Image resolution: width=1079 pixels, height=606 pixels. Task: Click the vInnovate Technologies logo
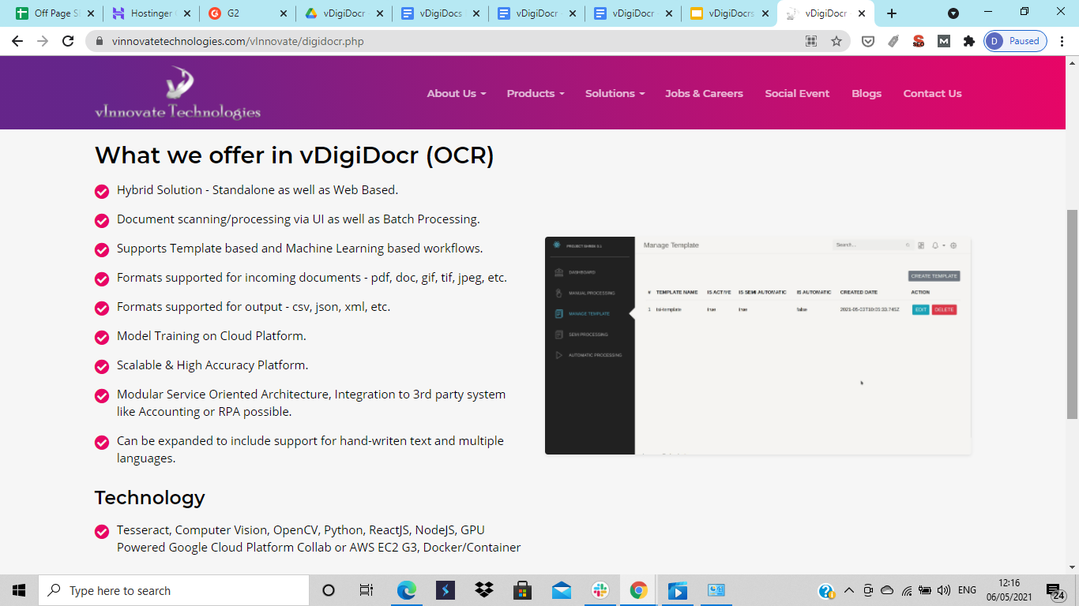pyautogui.click(x=178, y=93)
